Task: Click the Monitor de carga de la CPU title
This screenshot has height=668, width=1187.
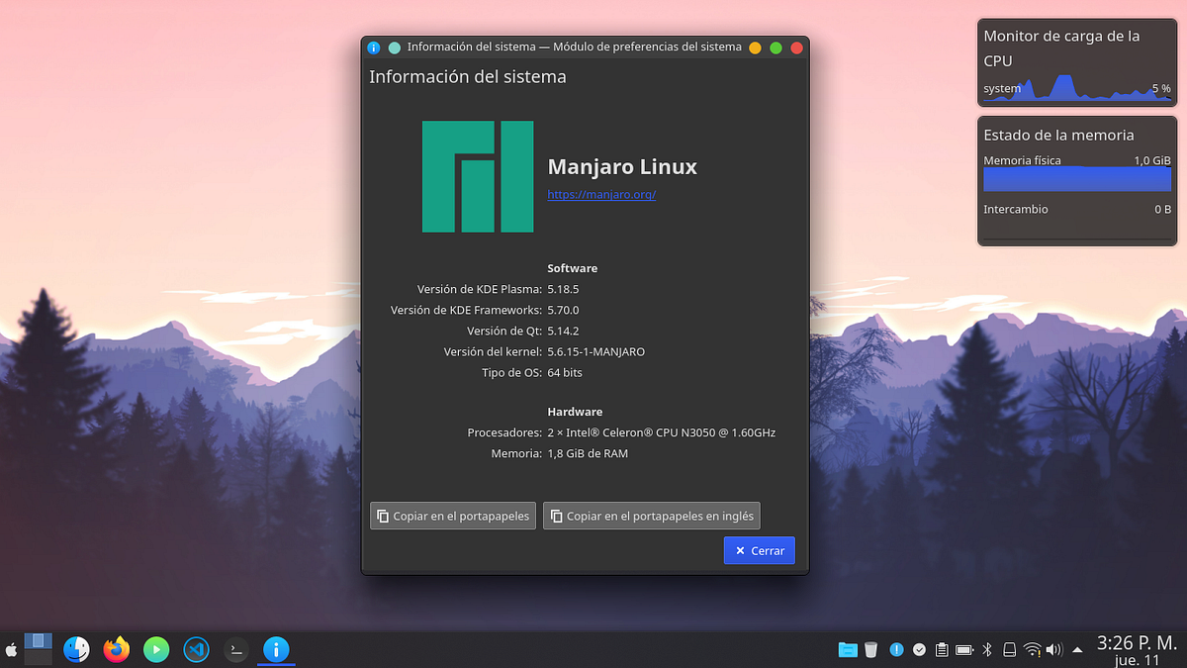Action: 1061,48
